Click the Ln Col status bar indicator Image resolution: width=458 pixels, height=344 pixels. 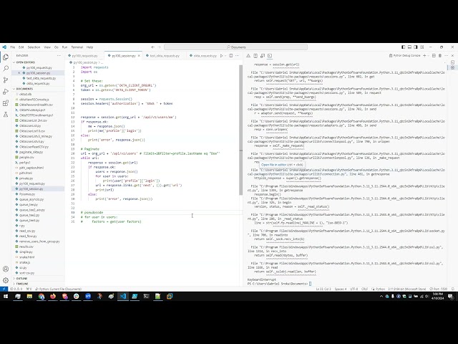pyautogui.click(x=323, y=289)
